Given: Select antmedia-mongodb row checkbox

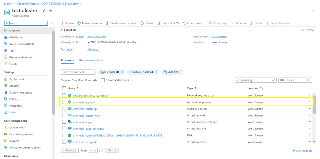Looking at the screenshot, I should (x=64, y=142).
